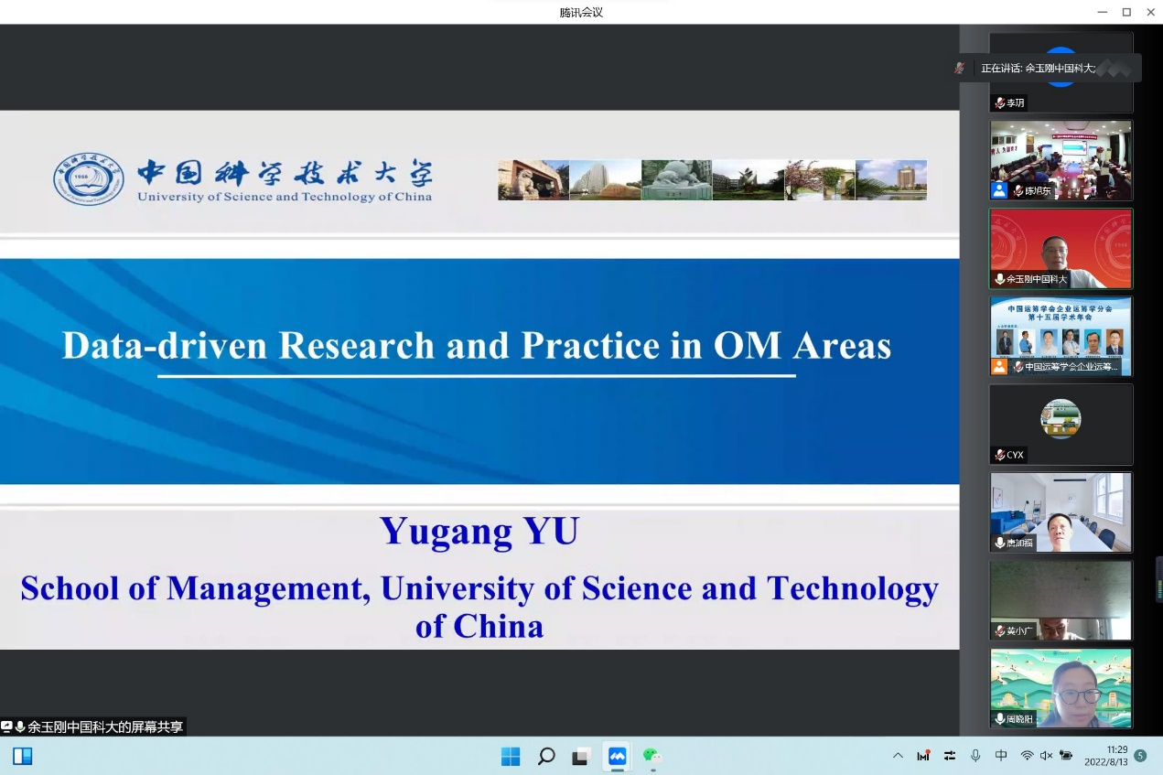Select participant tile 李玥

tap(1061, 73)
